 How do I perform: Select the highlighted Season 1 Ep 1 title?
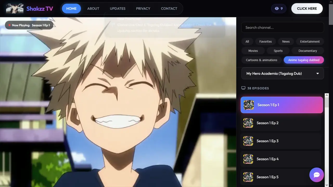tap(268, 105)
